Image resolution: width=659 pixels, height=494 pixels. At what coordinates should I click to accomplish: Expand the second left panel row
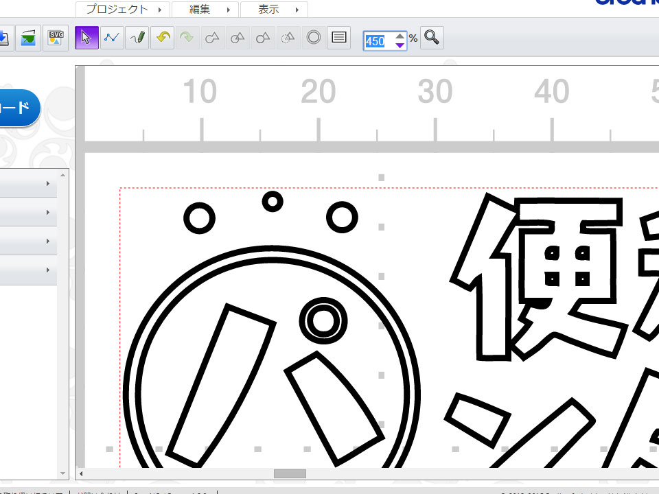coord(28,212)
